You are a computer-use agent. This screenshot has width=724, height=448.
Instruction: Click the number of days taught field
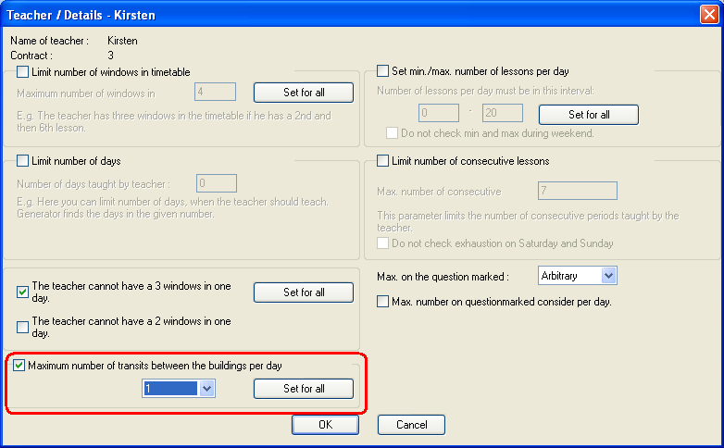[x=216, y=184]
